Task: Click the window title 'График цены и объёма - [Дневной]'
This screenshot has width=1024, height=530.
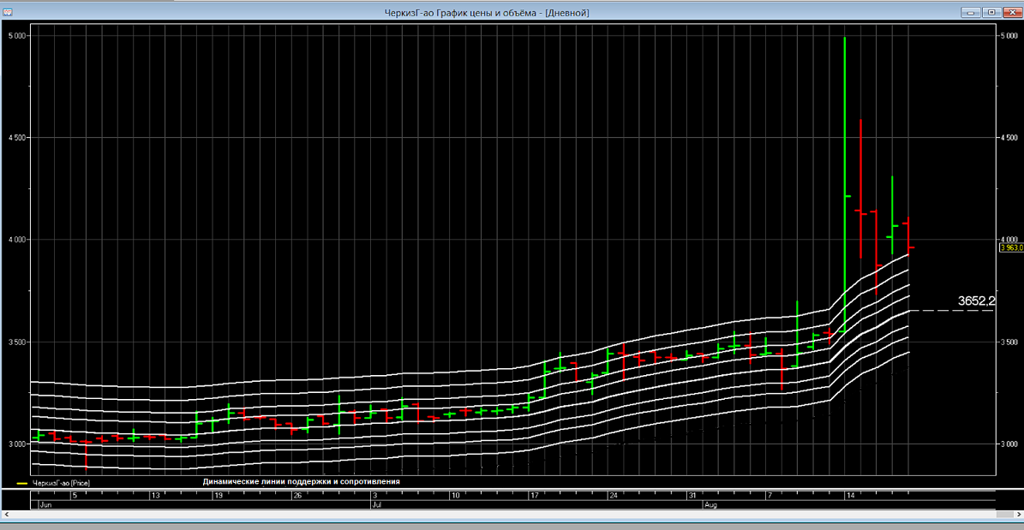Action: coord(512,12)
